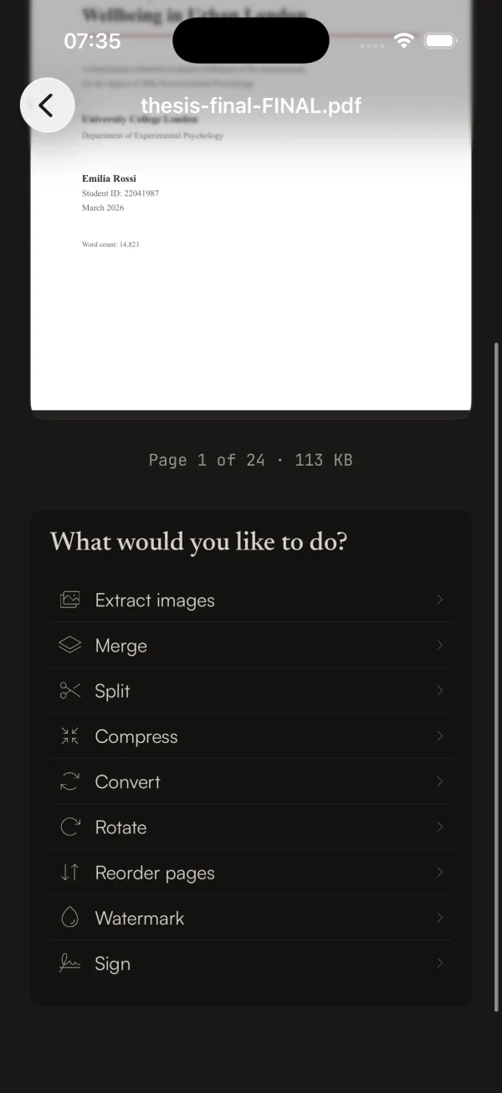502x1093 pixels.
Task: Tap the Merge layers icon
Action: click(x=69, y=645)
